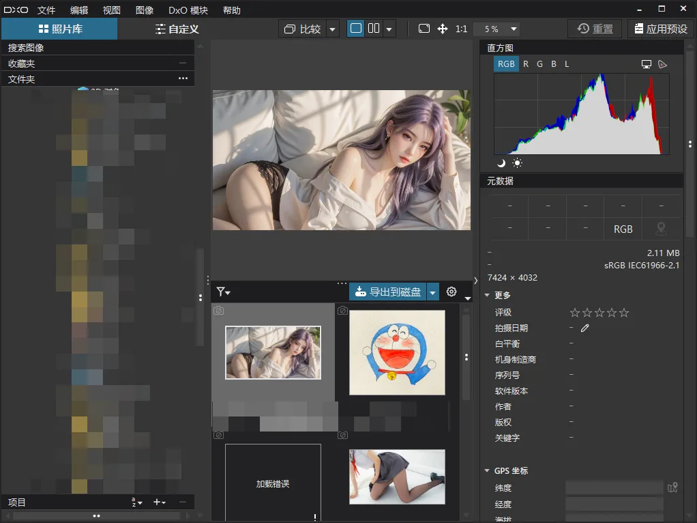Click the left panel vertical scrollbar
Screen dimensions: 697x523
click(x=200, y=297)
